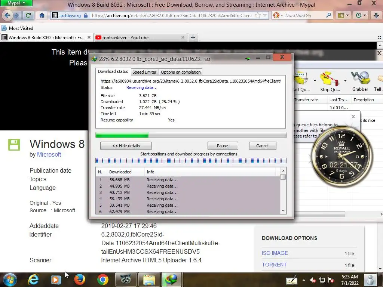Click the connections list scrollbar down arrow
Viewport: 383px width, 287px height.
283,211
